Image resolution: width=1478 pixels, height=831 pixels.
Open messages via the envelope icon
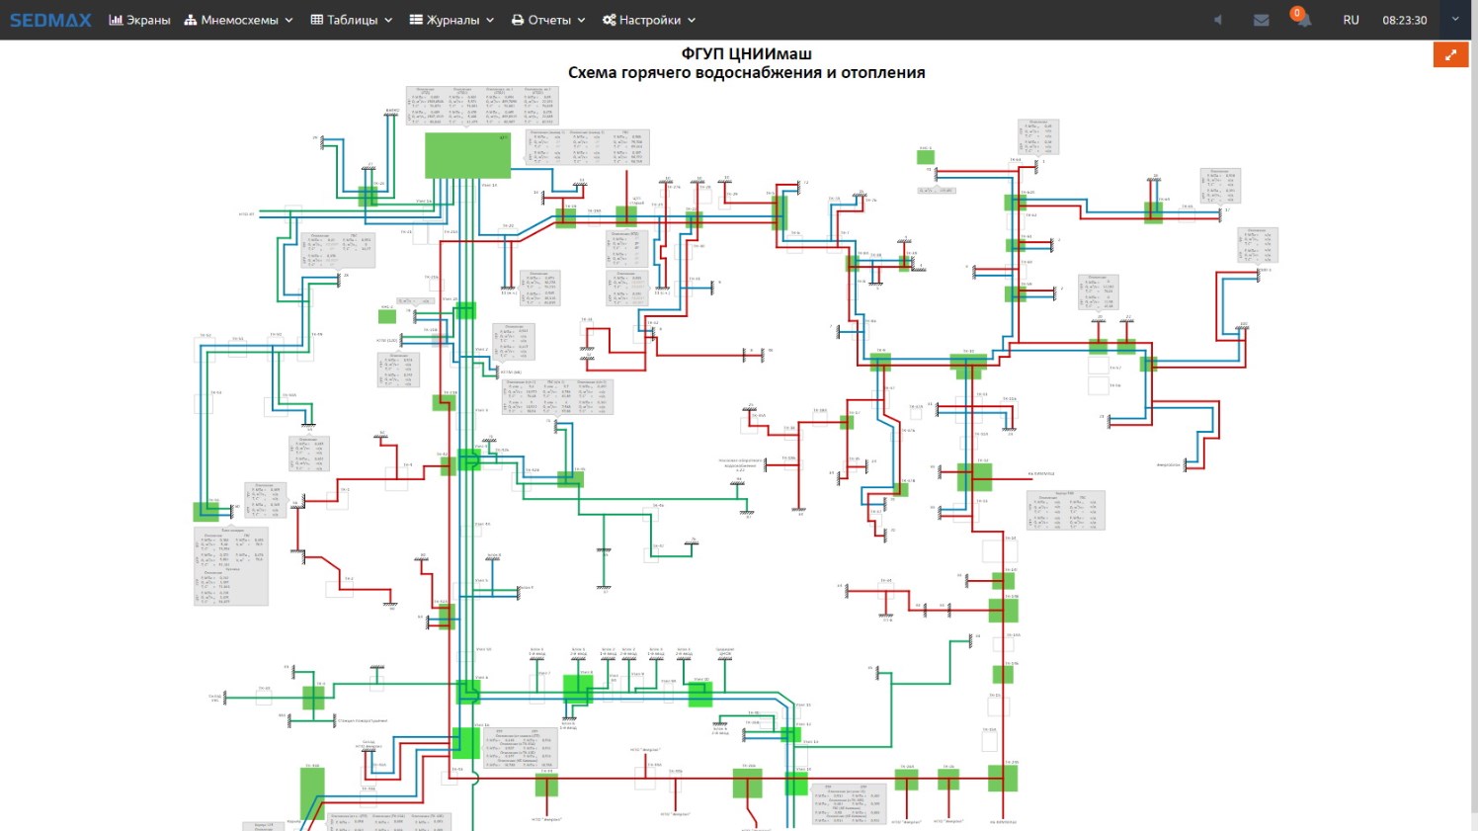coord(1261,20)
